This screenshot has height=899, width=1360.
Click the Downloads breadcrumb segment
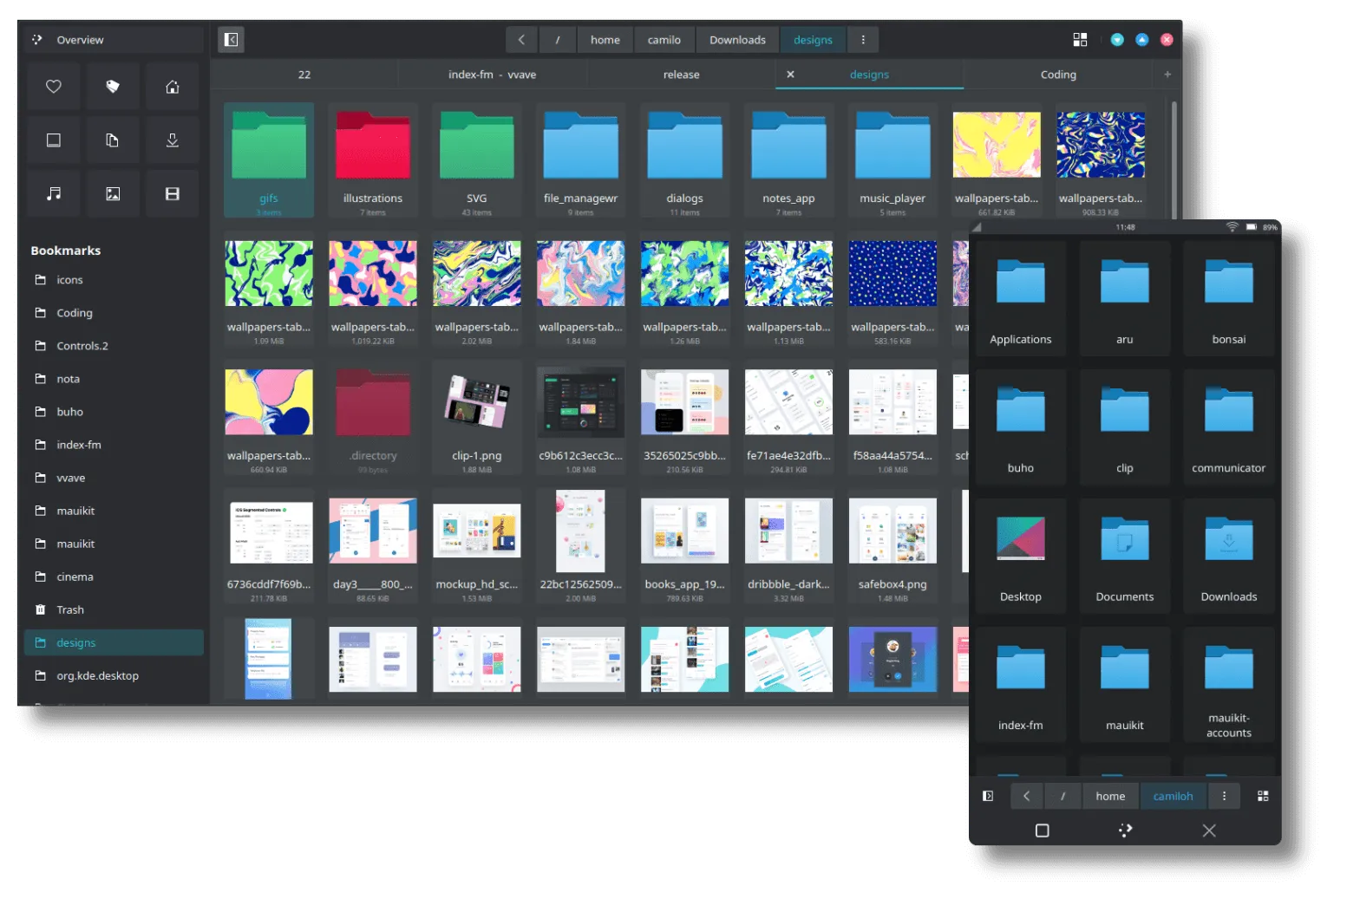point(737,40)
